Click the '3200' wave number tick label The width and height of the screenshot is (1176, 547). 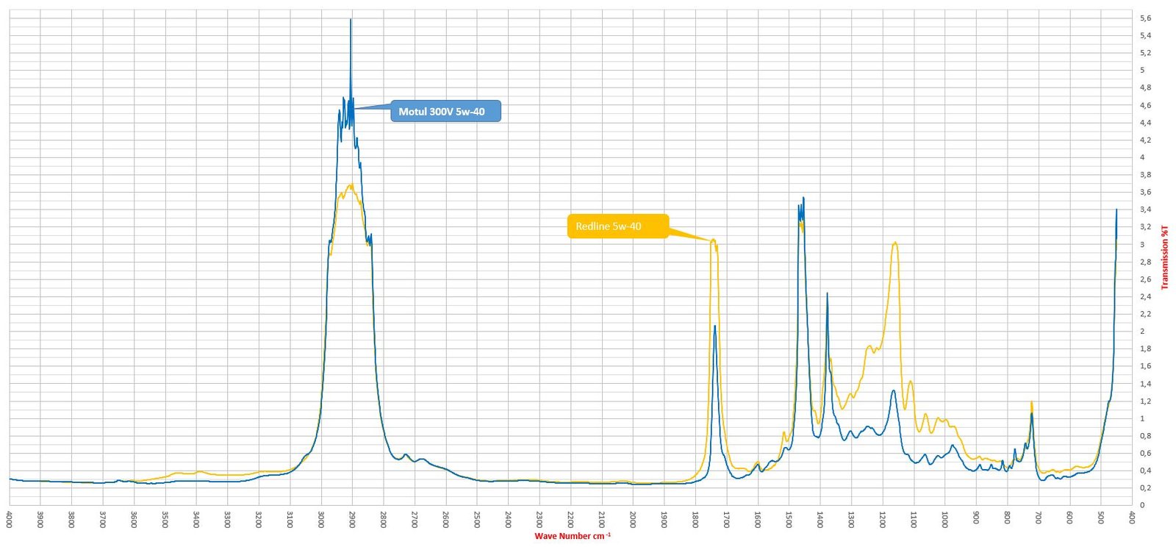pos(259,519)
